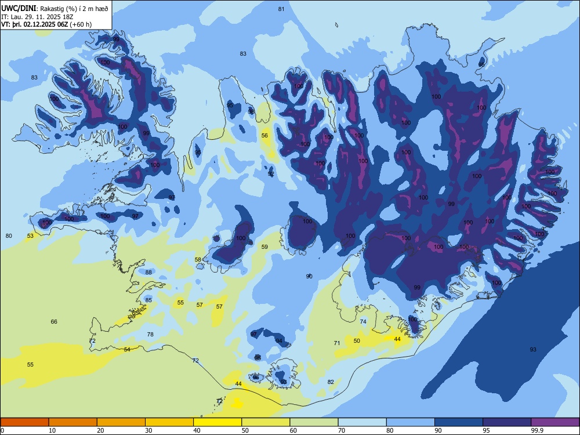This screenshot has width=580, height=435.
Task: Click the humidity value 94 on the map
Action: click(279, 340)
